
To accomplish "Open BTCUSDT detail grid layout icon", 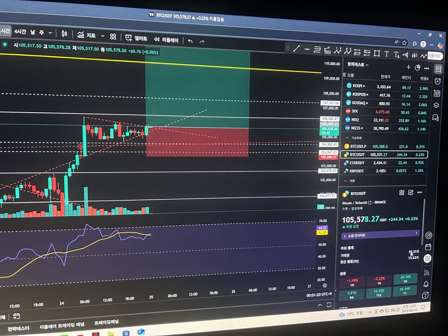I will (x=402, y=193).
